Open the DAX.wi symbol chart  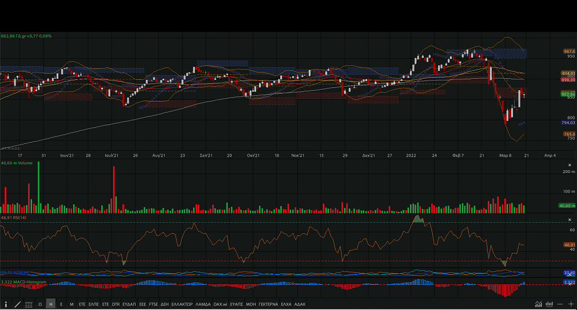220,304
